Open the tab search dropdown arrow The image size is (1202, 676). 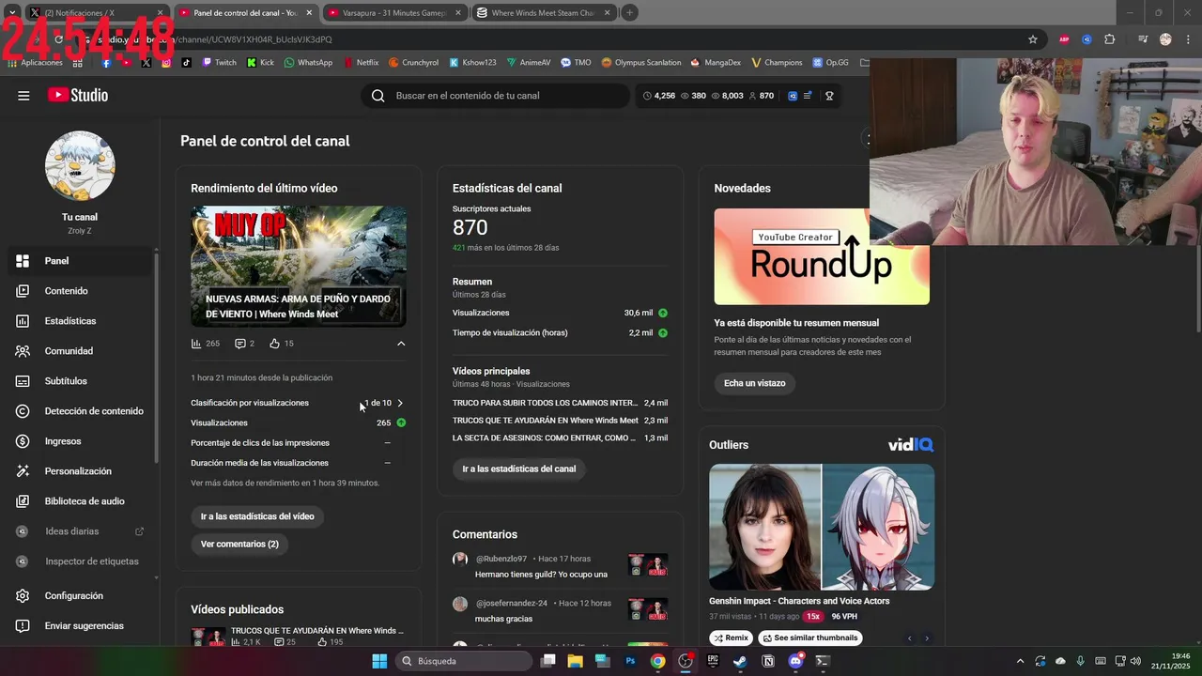[11, 13]
